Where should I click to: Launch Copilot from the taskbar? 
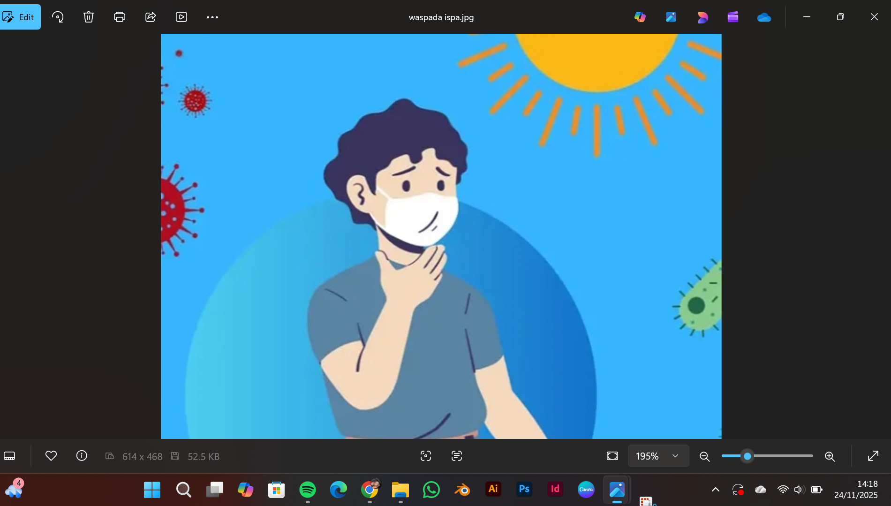pos(245,490)
